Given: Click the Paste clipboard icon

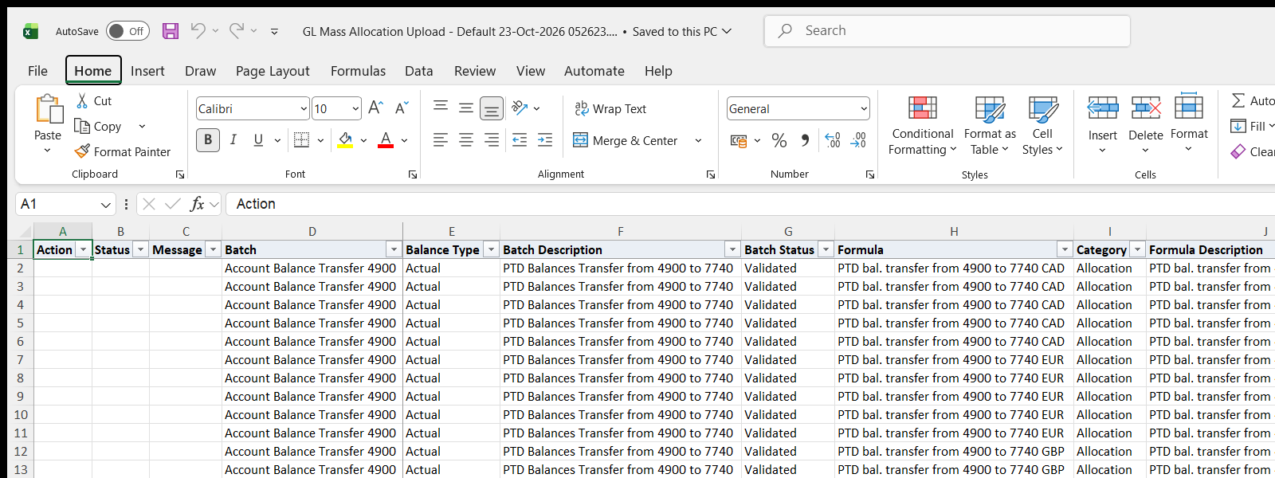Looking at the screenshot, I should [48, 109].
